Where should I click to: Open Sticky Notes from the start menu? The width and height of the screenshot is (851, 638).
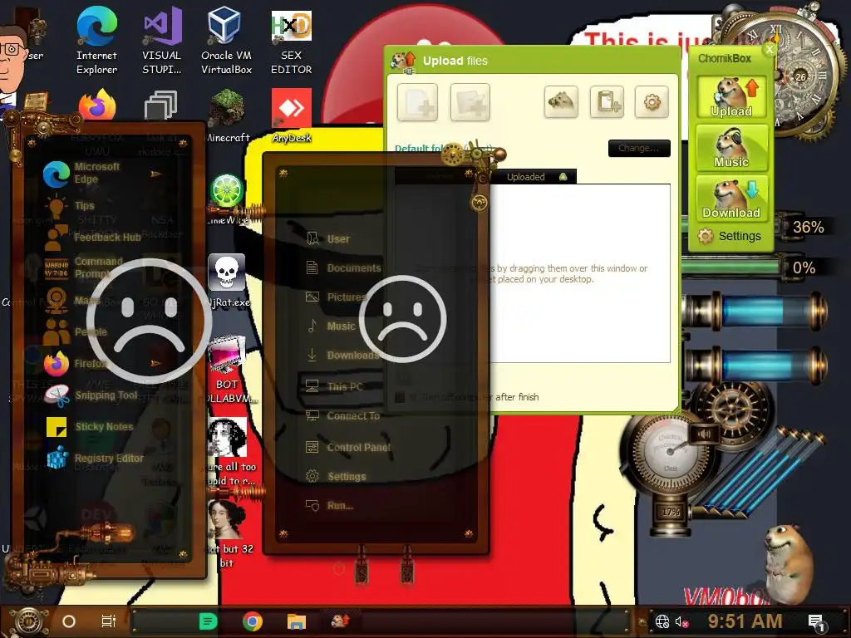tap(88, 427)
